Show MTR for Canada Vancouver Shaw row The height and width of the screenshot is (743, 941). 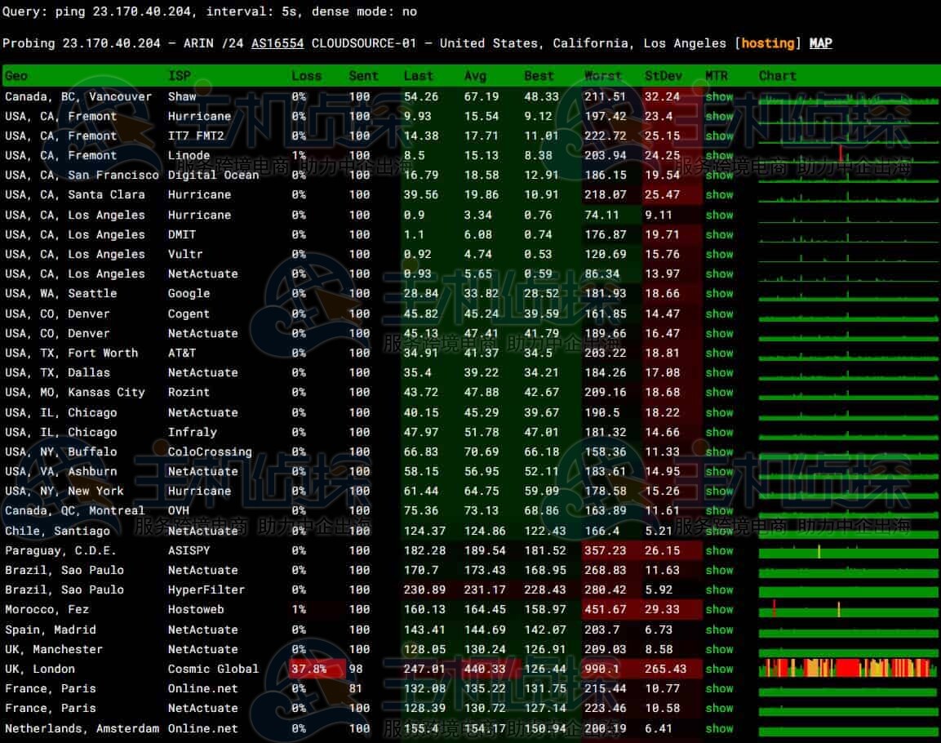(x=719, y=96)
